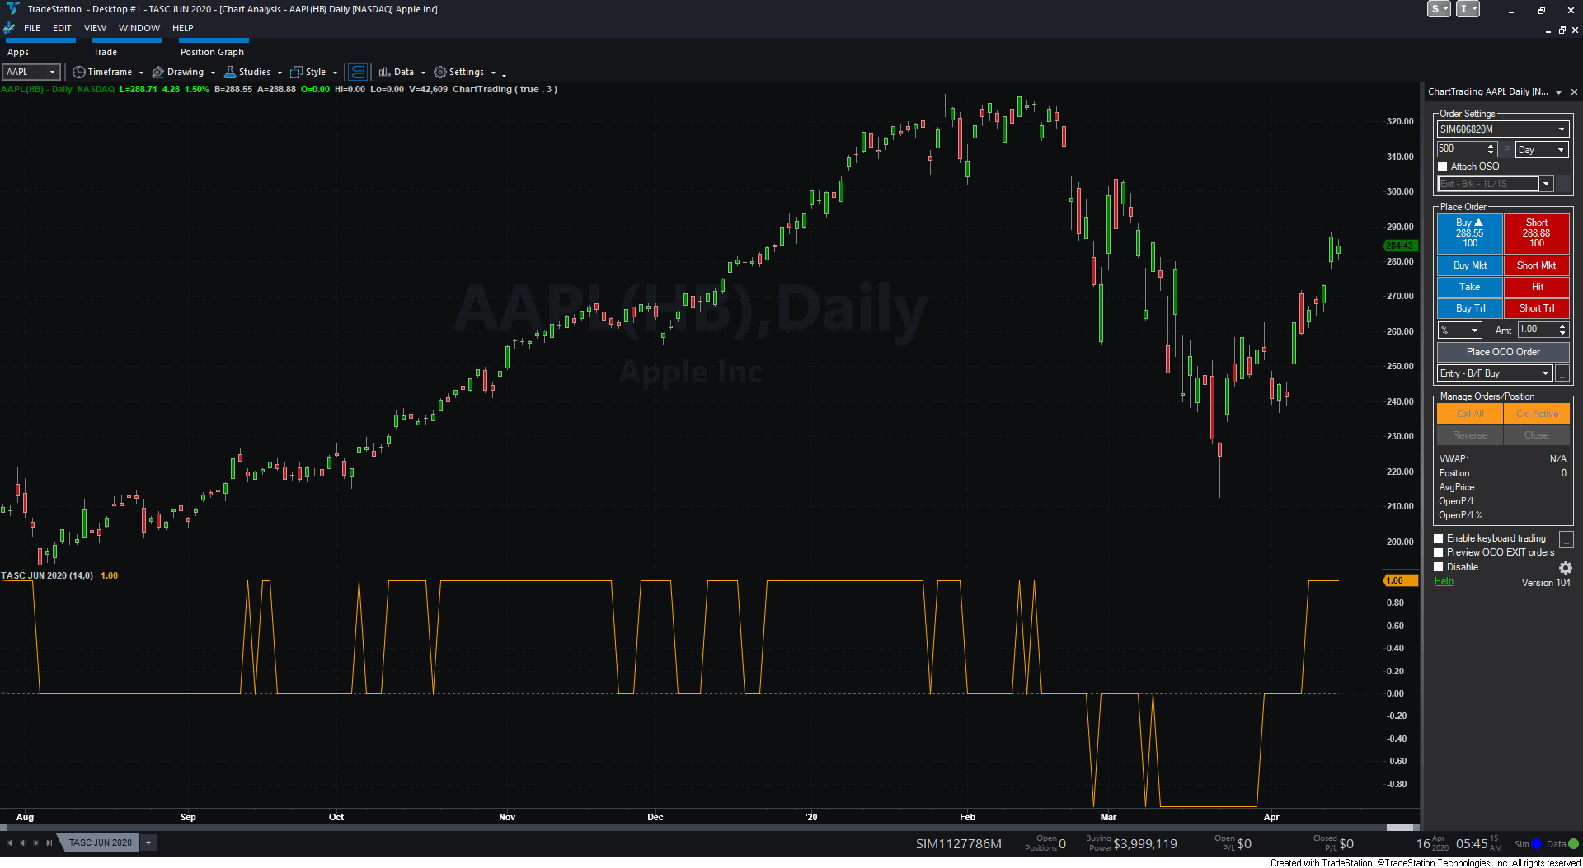Open OCO order template ellipsis button
Image resolution: width=1583 pixels, height=868 pixels.
(1562, 373)
